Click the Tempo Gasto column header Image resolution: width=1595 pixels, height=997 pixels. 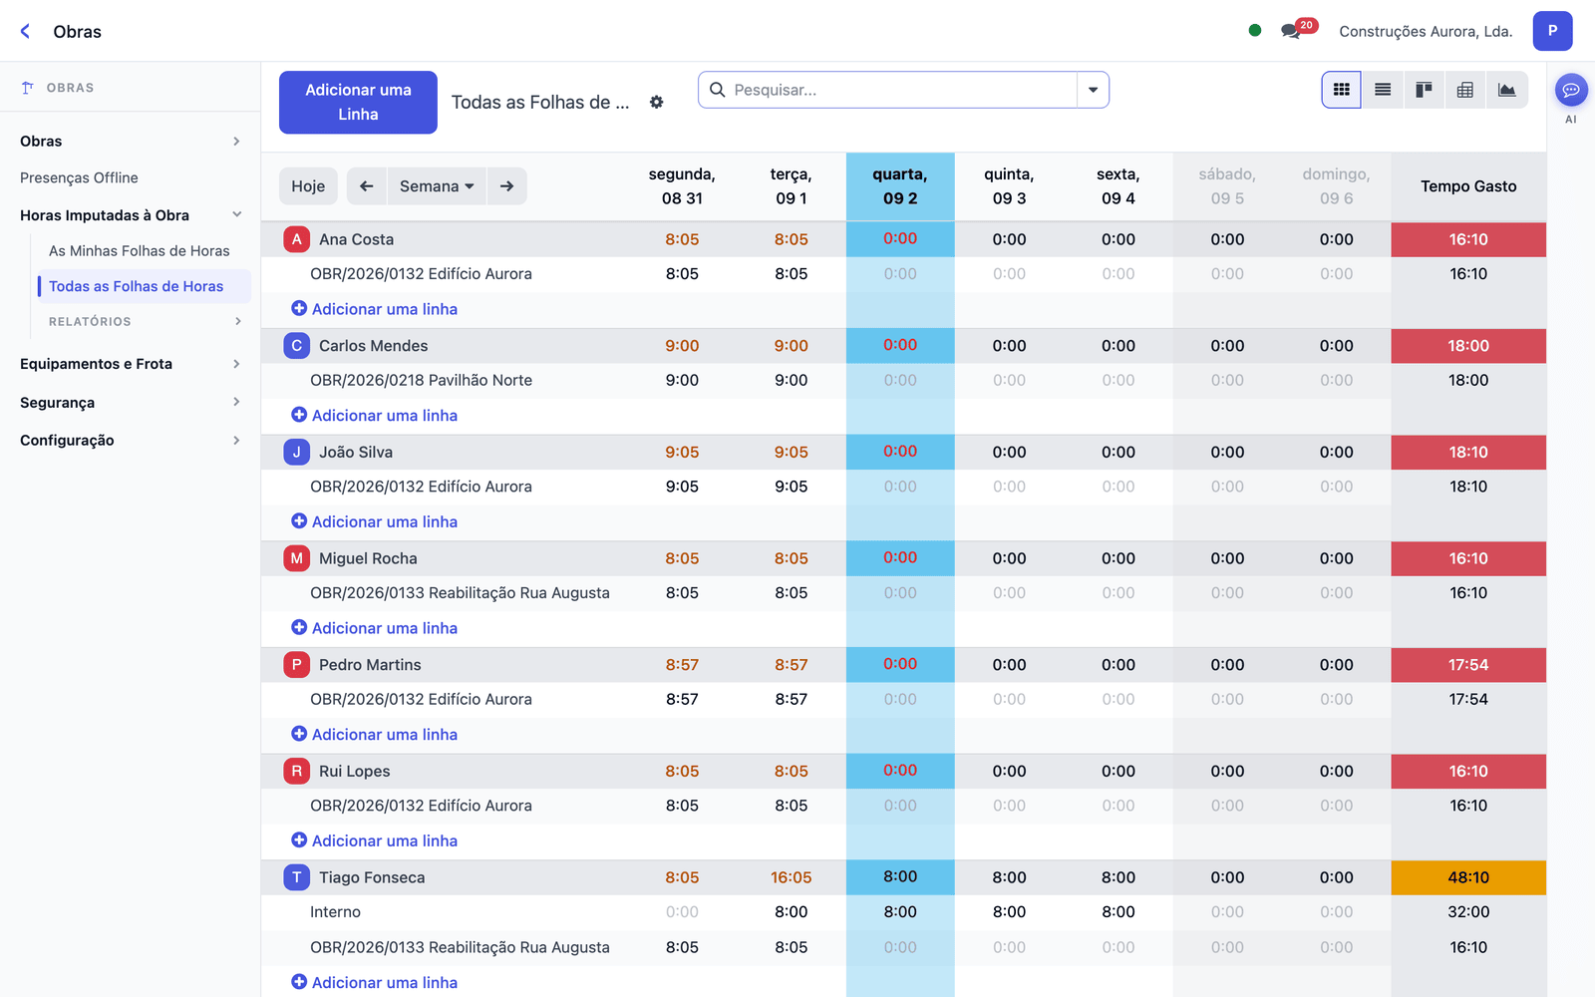[1468, 186]
